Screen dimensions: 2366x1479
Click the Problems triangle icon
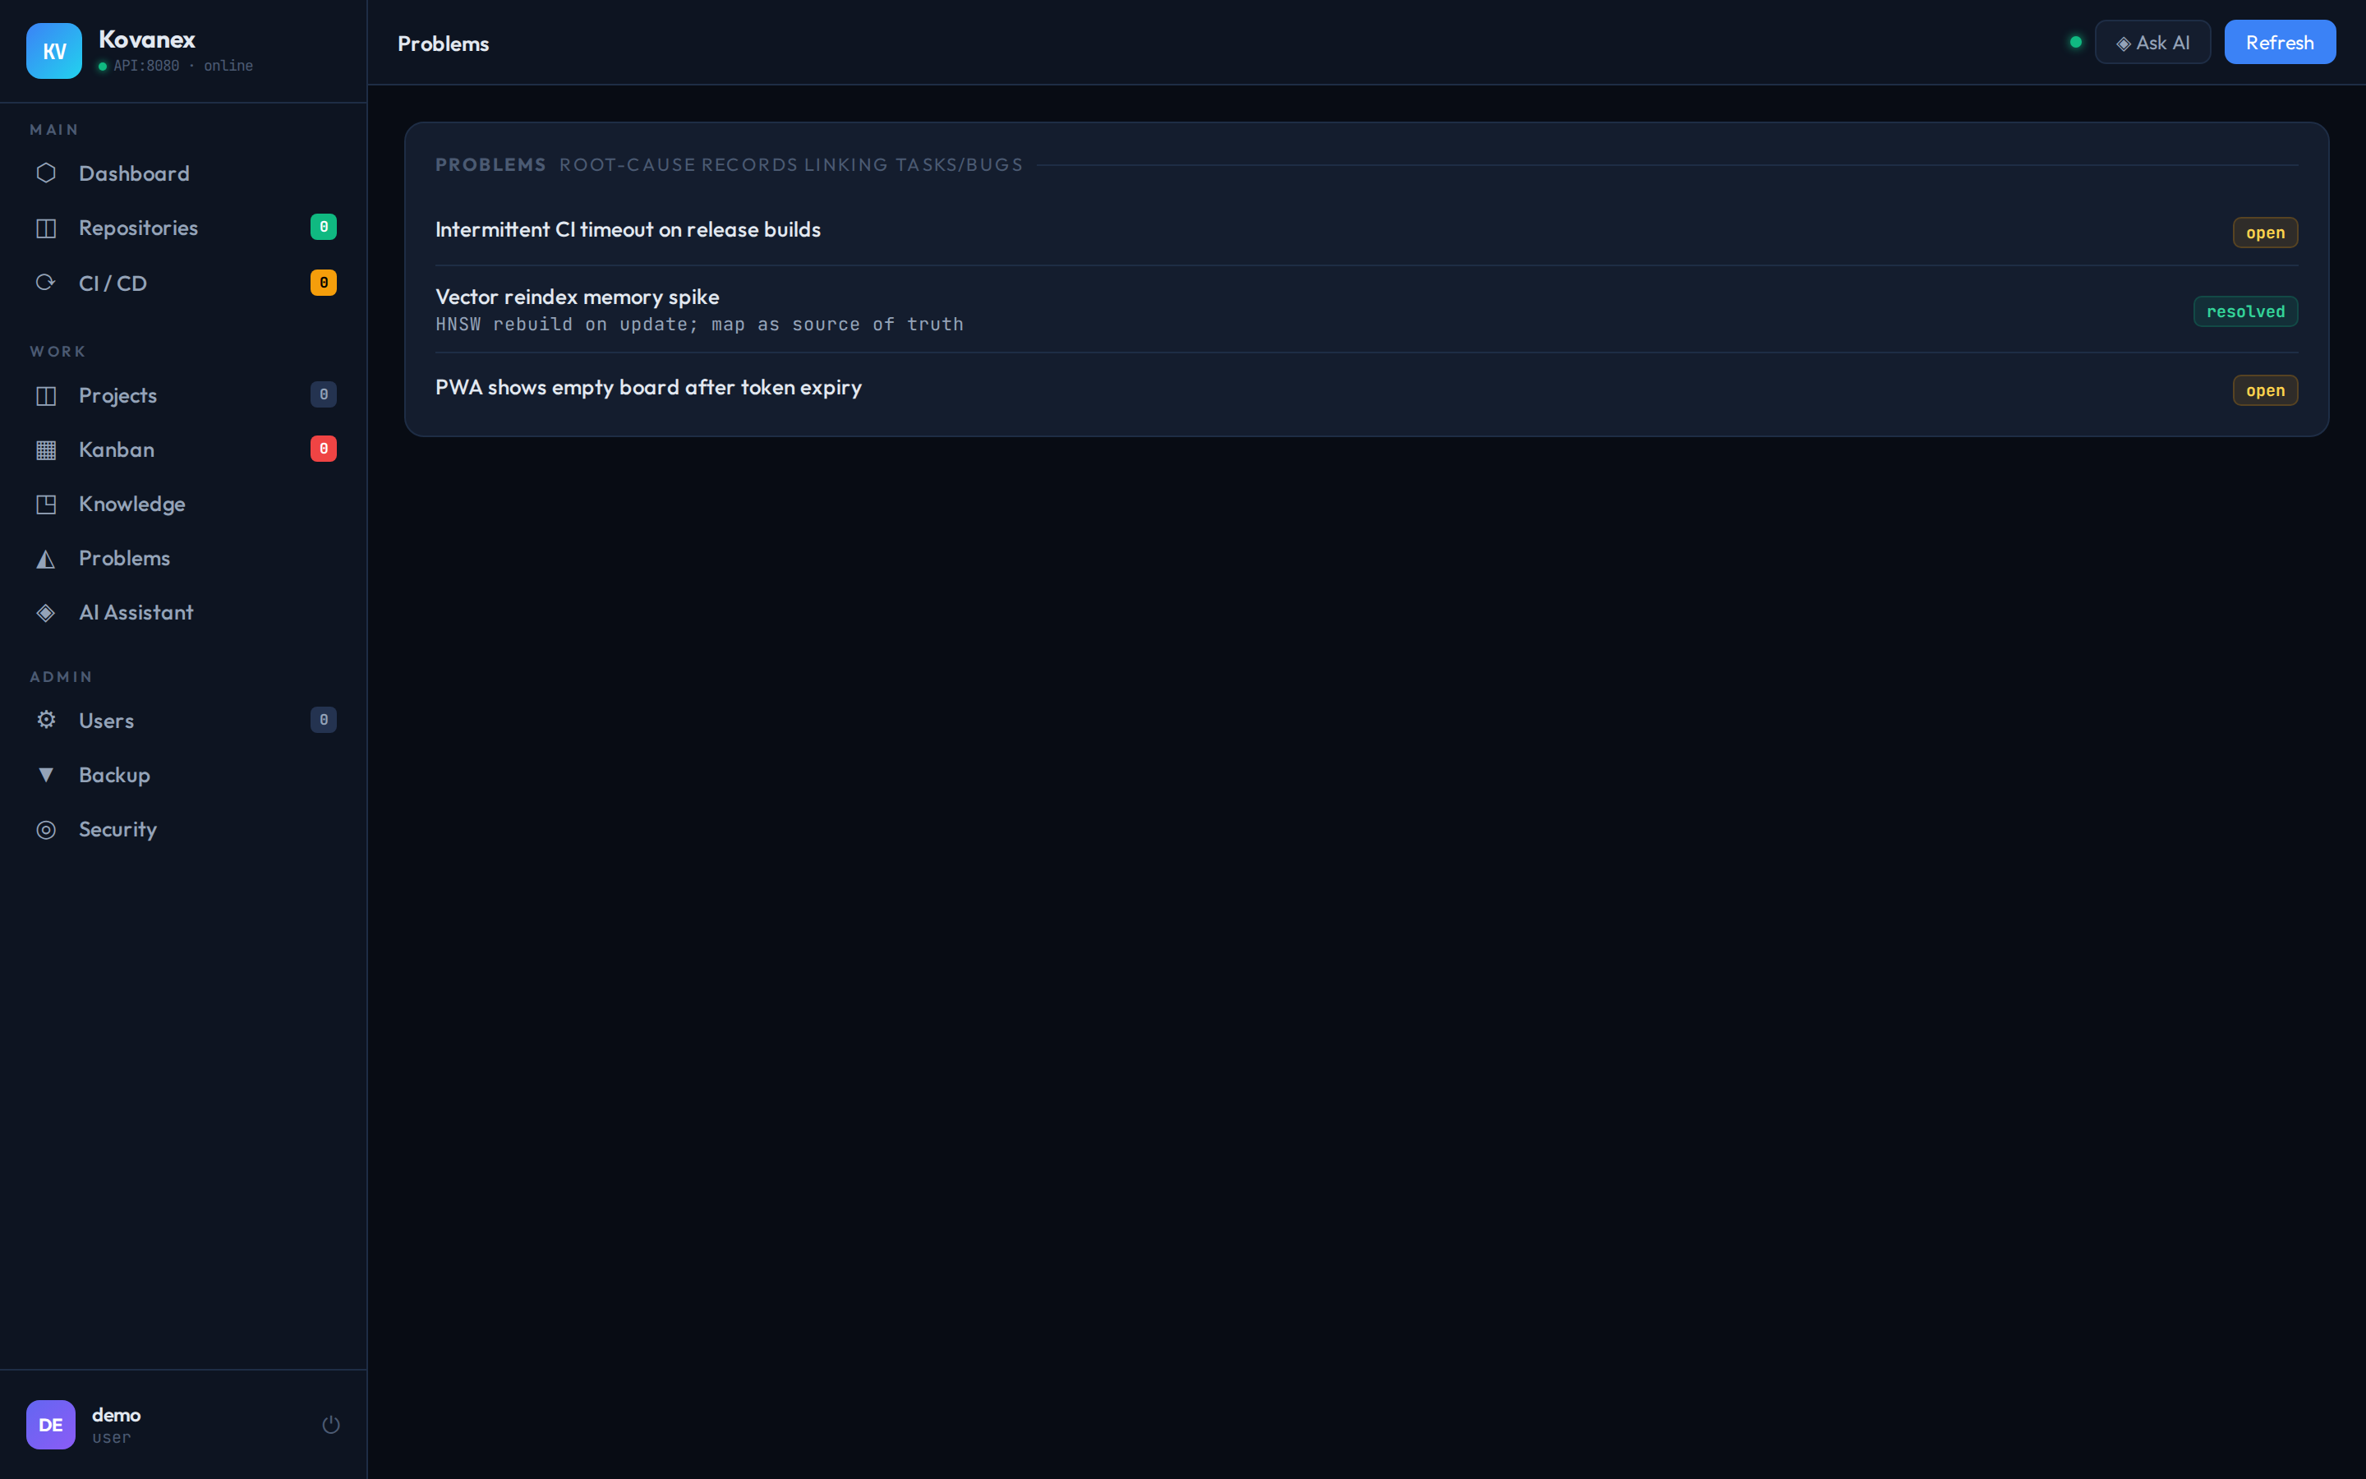coord(46,559)
